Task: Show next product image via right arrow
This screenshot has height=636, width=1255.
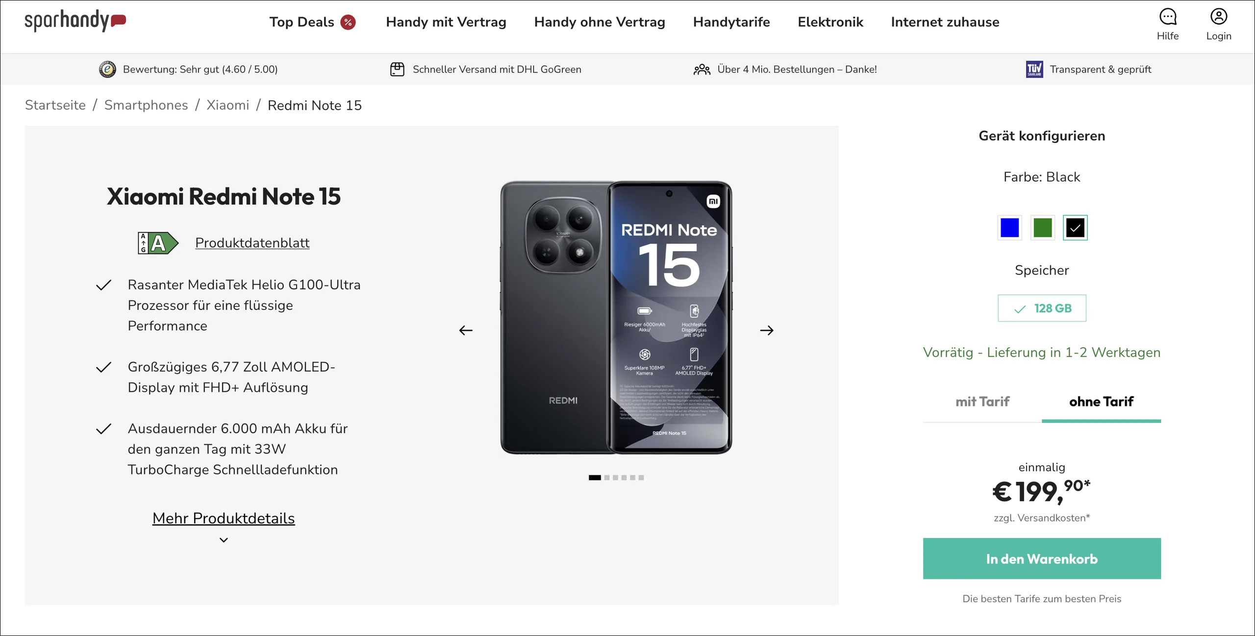Action: pos(766,330)
